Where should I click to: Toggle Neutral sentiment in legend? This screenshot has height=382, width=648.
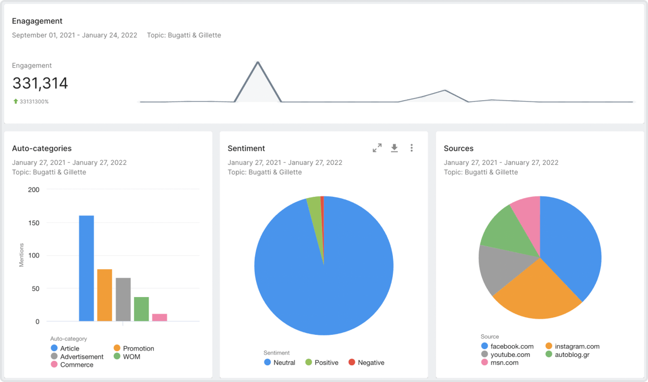(x=284, y=363)
